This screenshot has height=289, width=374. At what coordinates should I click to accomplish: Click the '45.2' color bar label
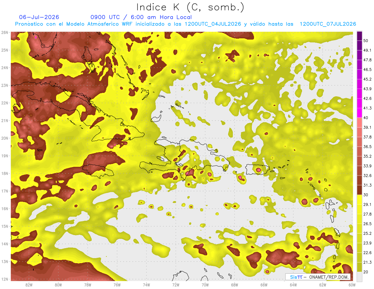tap(367, 79)
